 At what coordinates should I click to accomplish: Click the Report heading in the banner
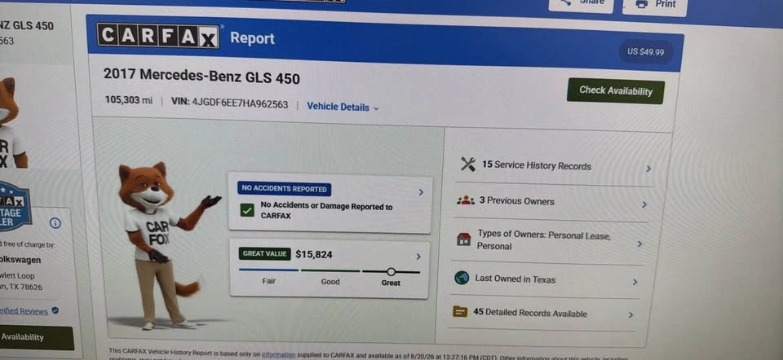coord(252,38)
